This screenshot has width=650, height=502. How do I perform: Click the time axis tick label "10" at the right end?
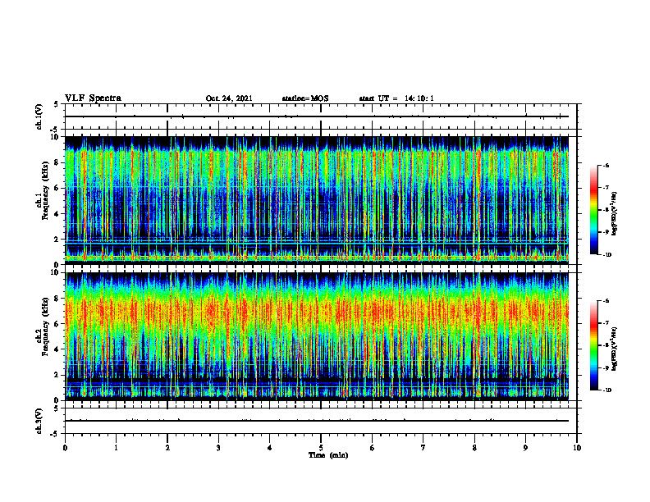click(x=577, y=448)
